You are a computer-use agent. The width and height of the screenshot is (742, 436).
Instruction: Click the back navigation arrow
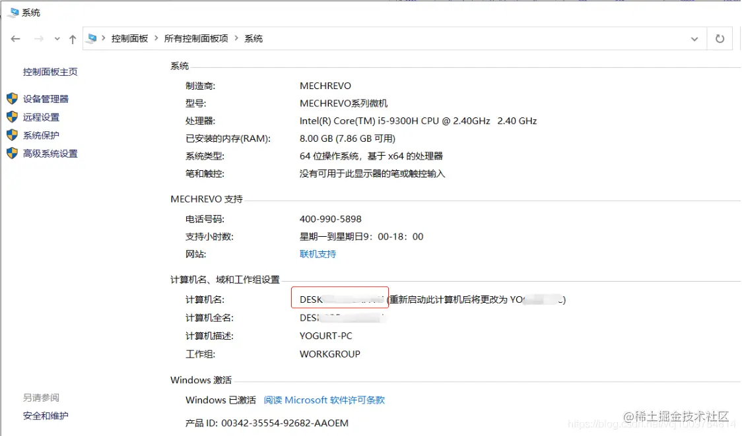(x=15, y=39)
